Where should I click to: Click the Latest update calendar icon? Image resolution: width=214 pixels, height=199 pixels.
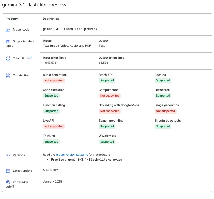(8, 171)
